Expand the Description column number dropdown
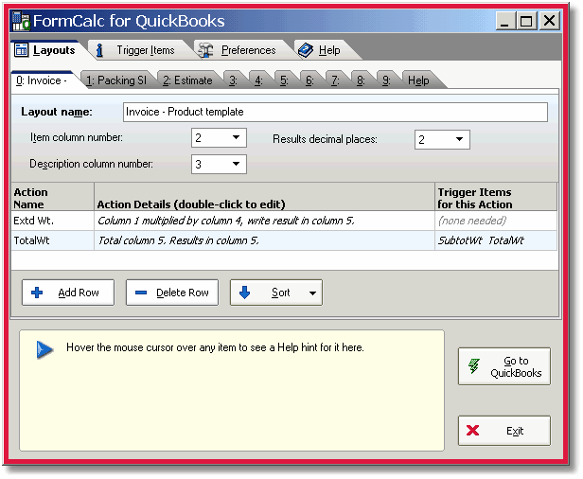 [x=236, y=164]
